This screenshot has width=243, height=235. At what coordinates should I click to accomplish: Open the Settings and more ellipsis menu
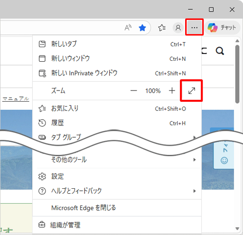[x=194, y=27]
